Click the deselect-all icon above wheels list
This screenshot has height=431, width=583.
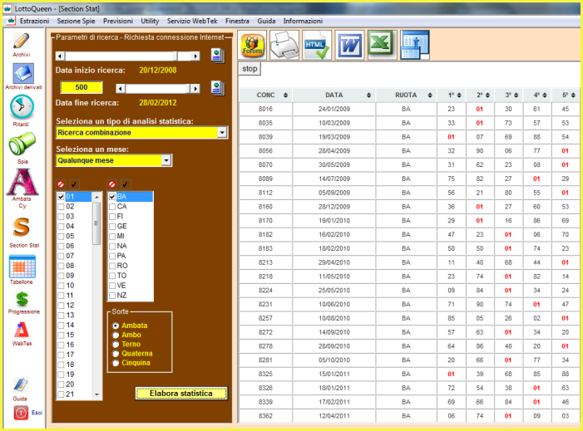point(111,184)
